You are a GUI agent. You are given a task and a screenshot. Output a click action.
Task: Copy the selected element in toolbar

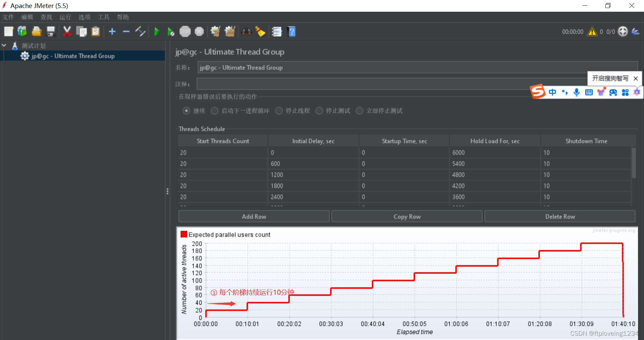point(82,32)
